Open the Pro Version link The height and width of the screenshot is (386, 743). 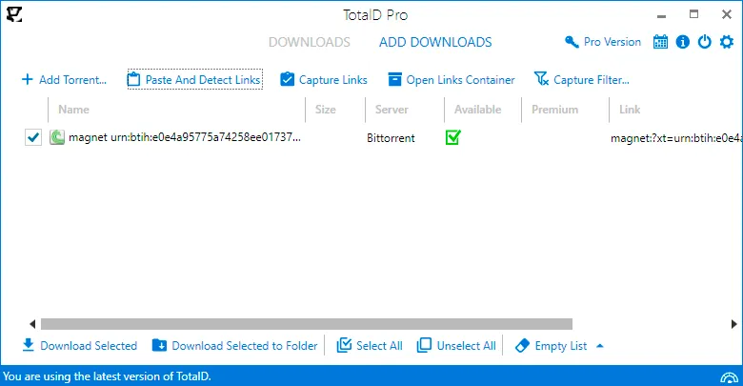[x=612, y=42]
